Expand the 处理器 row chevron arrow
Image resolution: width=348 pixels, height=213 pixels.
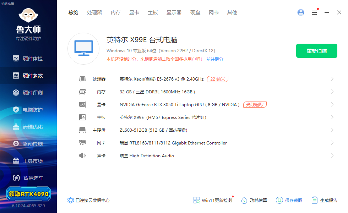(x=332, y=79)
